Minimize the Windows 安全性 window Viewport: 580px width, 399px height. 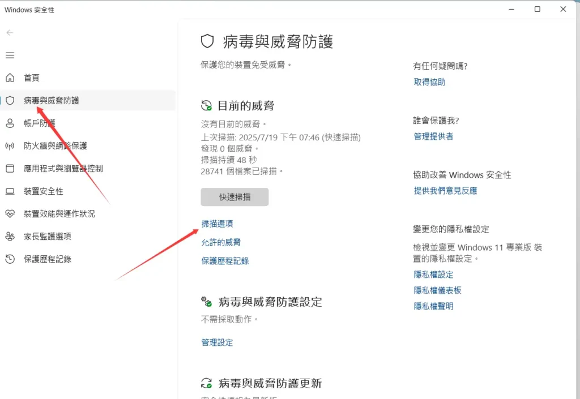511,9
